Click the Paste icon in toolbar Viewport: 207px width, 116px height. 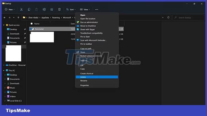coord(36,9)
